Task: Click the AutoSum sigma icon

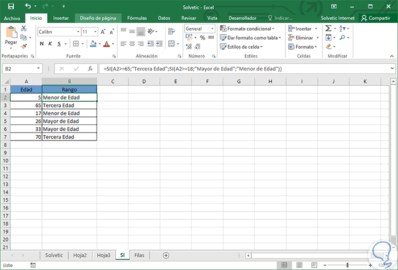Action: 328,28
